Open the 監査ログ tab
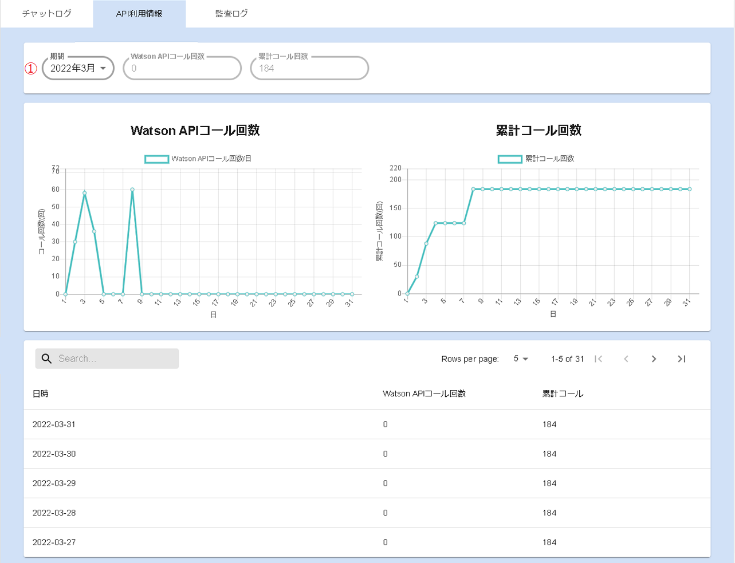This screenshot has height=563, width=735. (x=231, y=14)
